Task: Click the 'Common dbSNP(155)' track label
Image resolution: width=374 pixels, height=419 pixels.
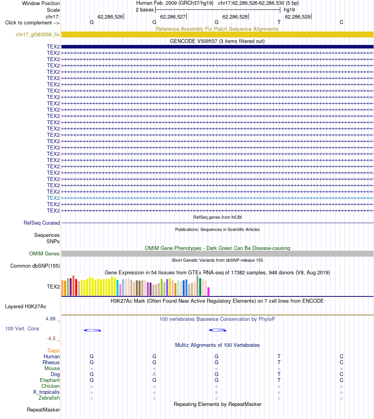Action: click(x=35, y=266)
